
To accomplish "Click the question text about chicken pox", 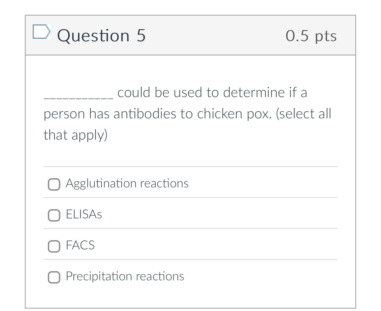I will (187, 114).
